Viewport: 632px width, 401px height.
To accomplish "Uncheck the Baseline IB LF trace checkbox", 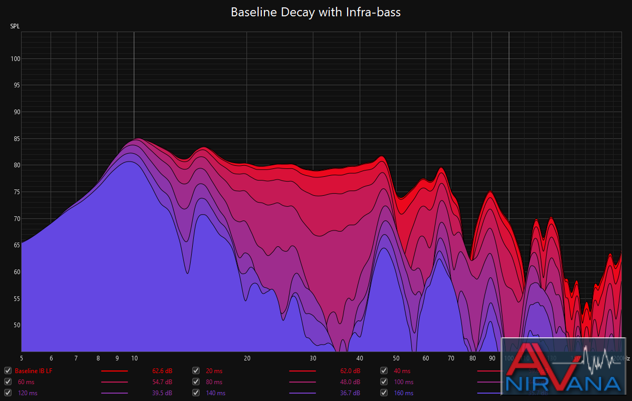I will coord(7,371).
